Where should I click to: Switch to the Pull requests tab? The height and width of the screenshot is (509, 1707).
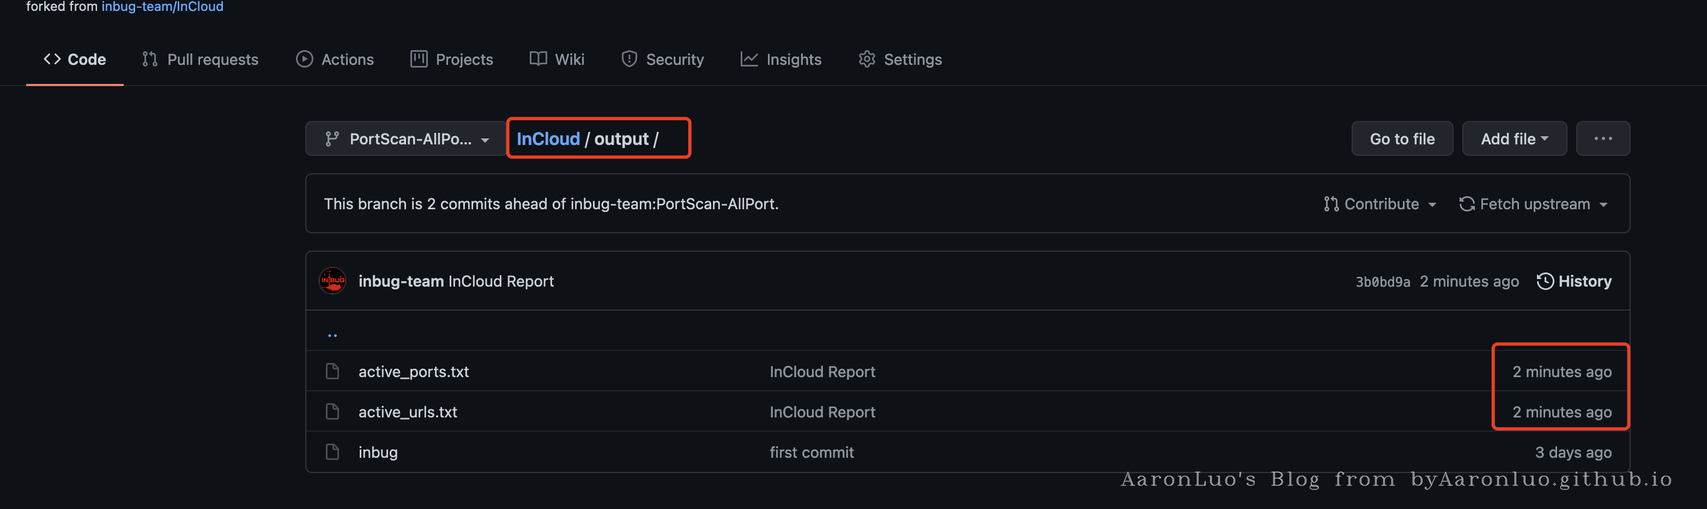click(200, 59)
